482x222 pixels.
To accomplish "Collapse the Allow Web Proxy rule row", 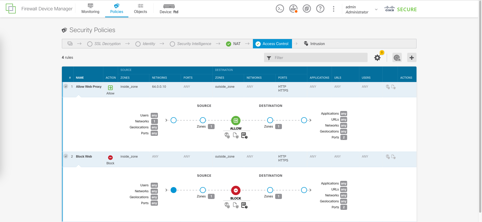I will [66, 86].
